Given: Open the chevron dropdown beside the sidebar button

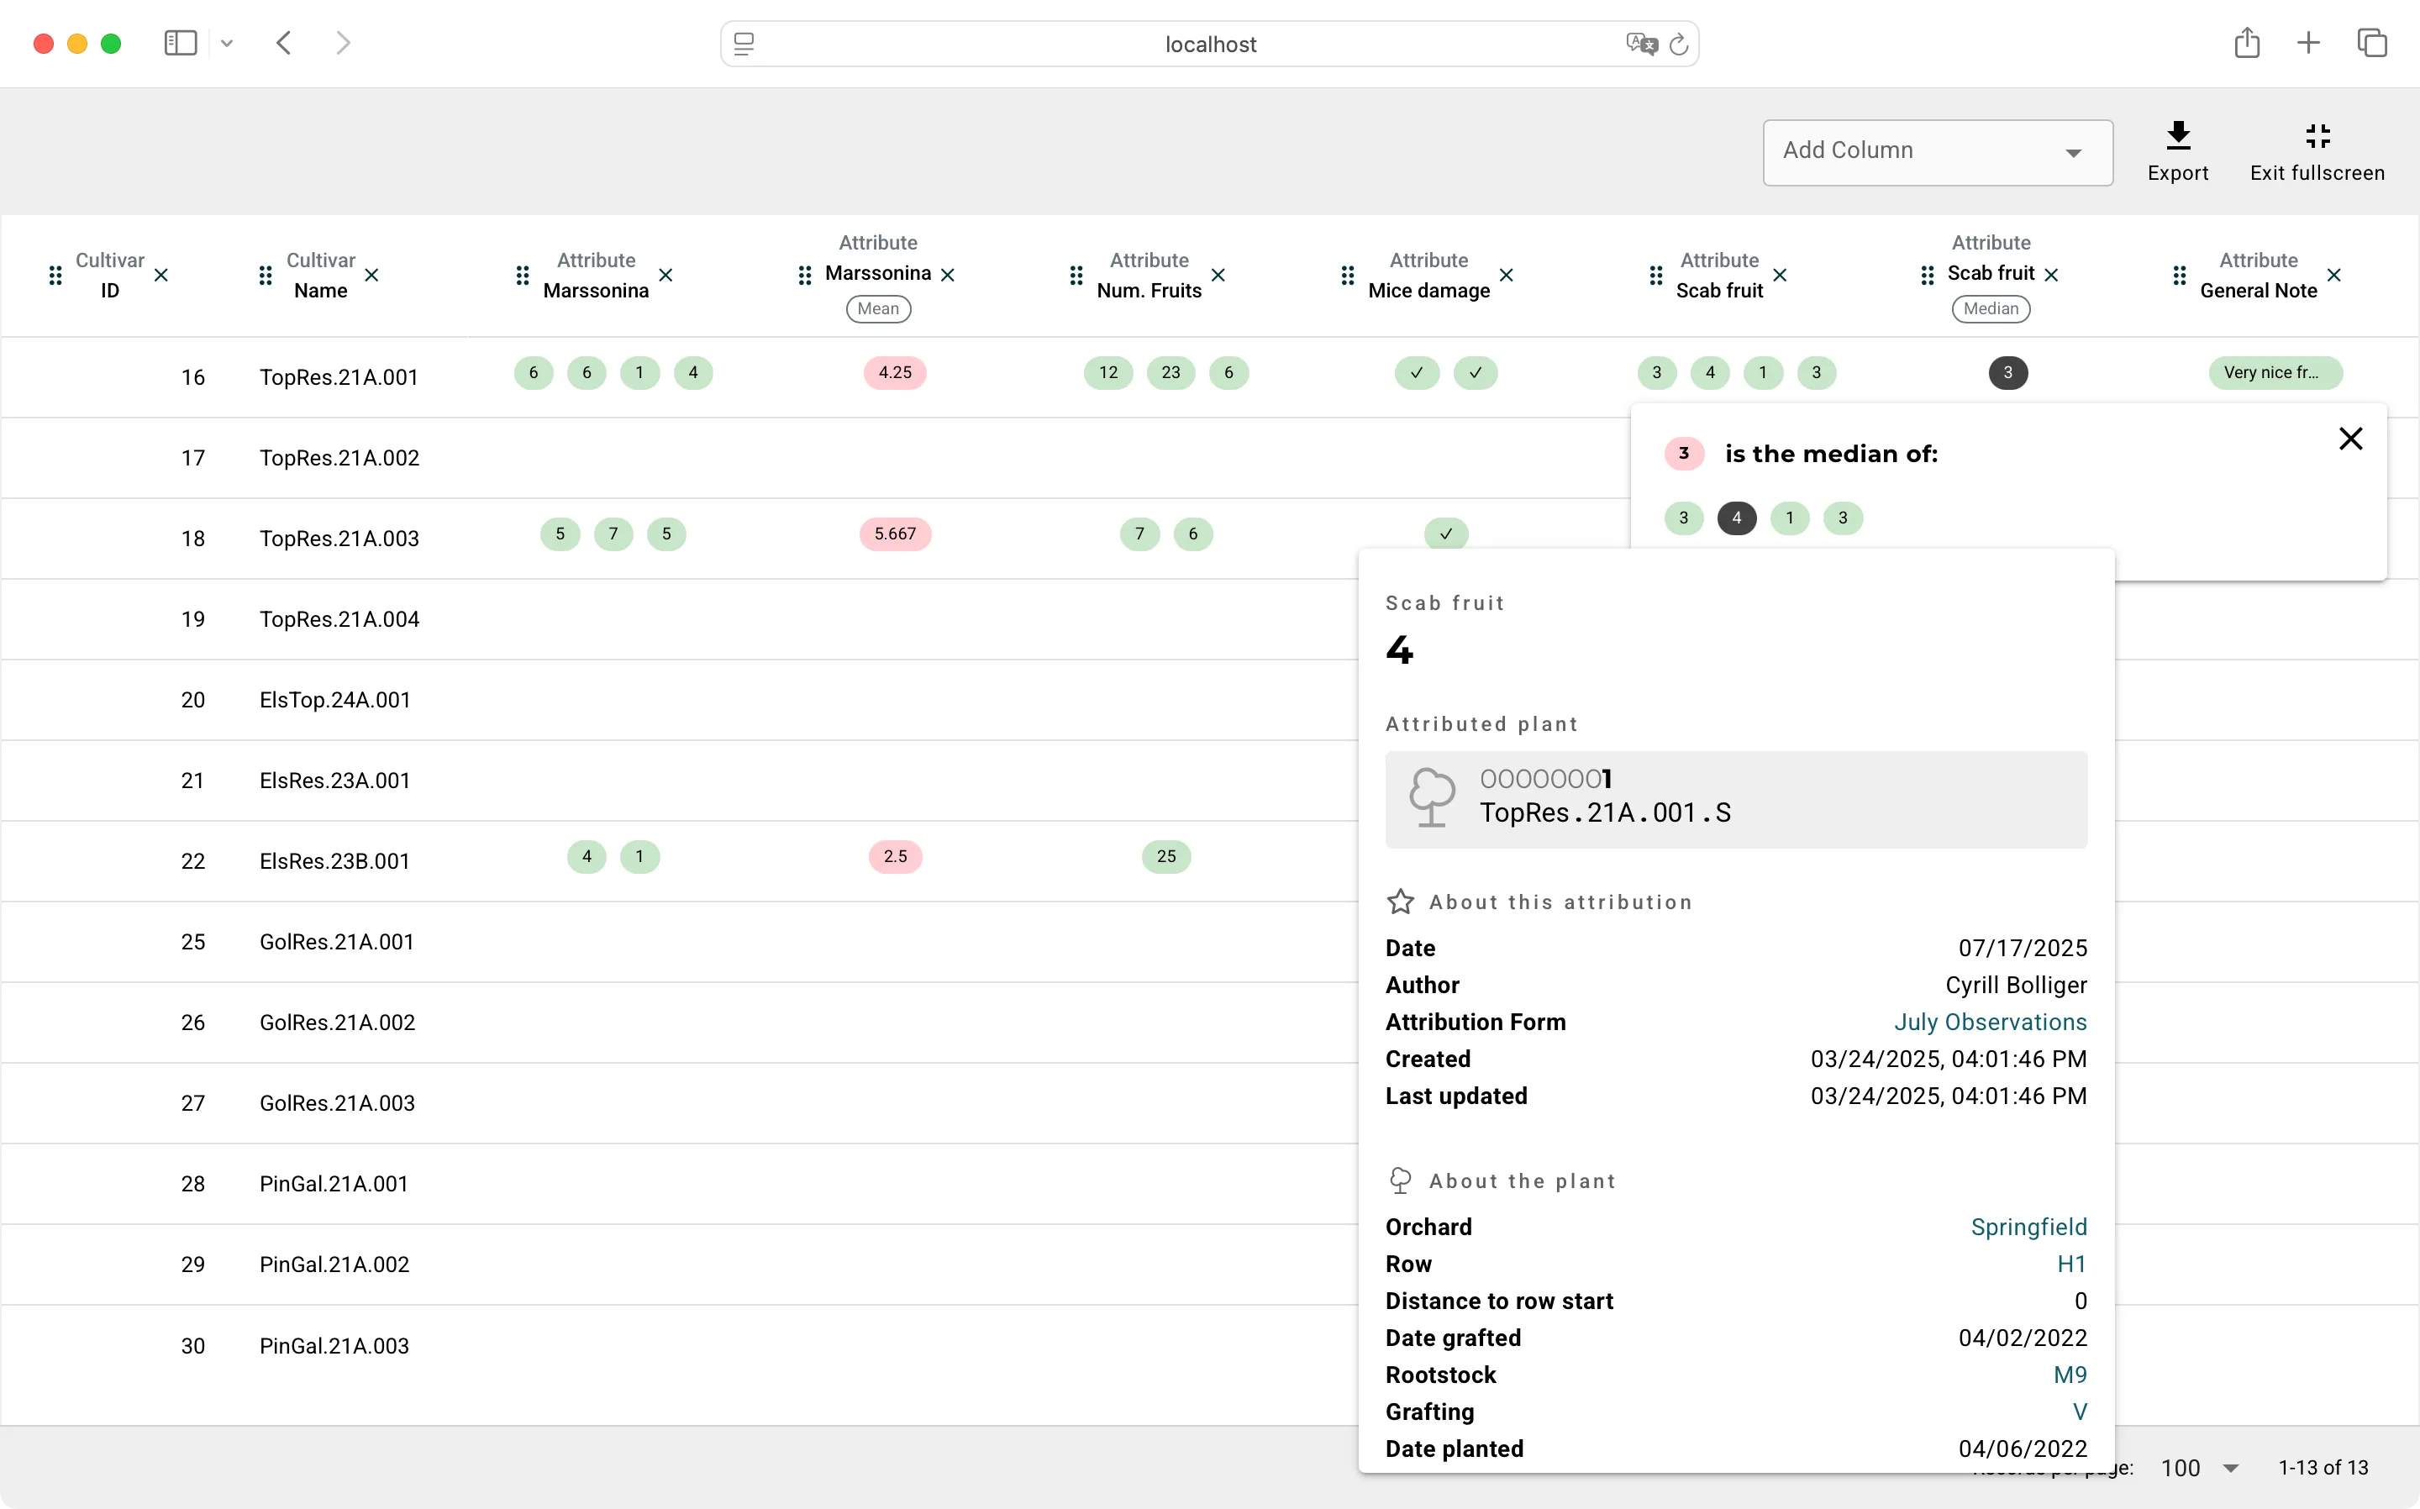Looking at the screenshot, I should 227,43.
